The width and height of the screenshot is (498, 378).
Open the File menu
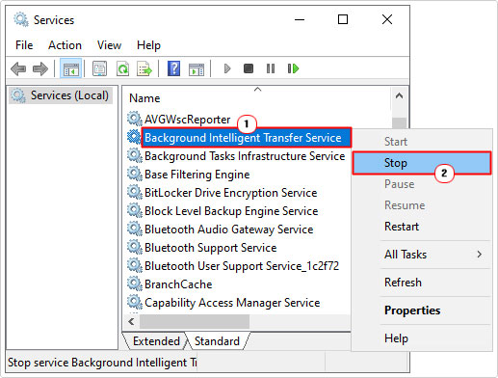tap(24, 45)
